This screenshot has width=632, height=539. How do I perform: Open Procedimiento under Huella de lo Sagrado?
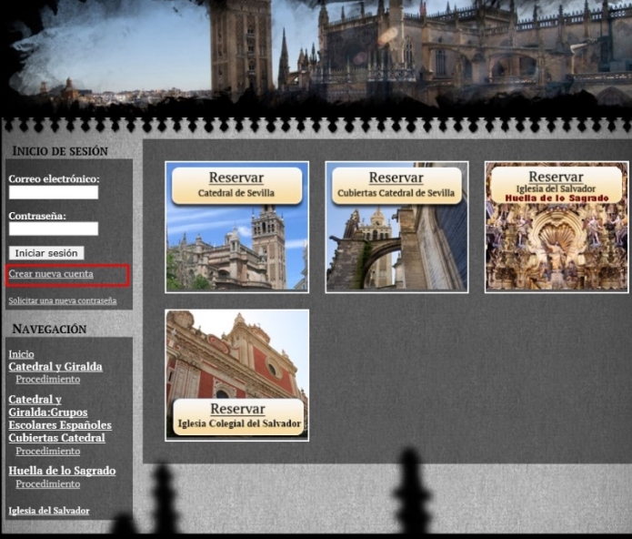(x=47, y=484)
